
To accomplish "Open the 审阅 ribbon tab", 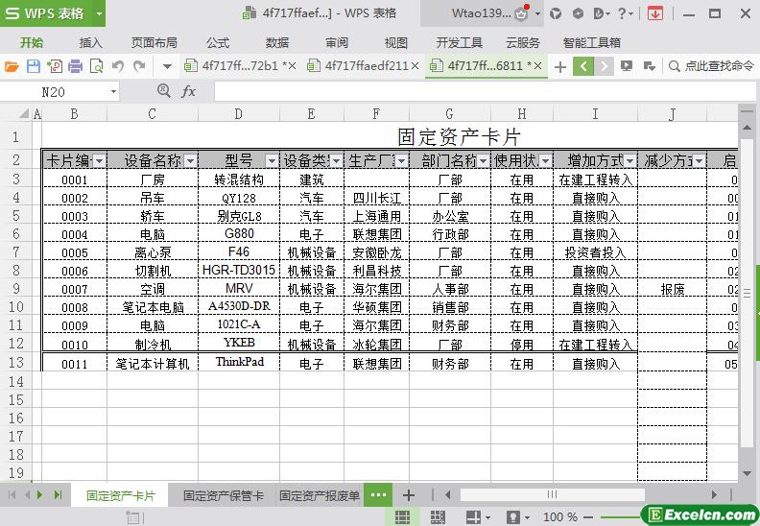I will pos(337,42).
